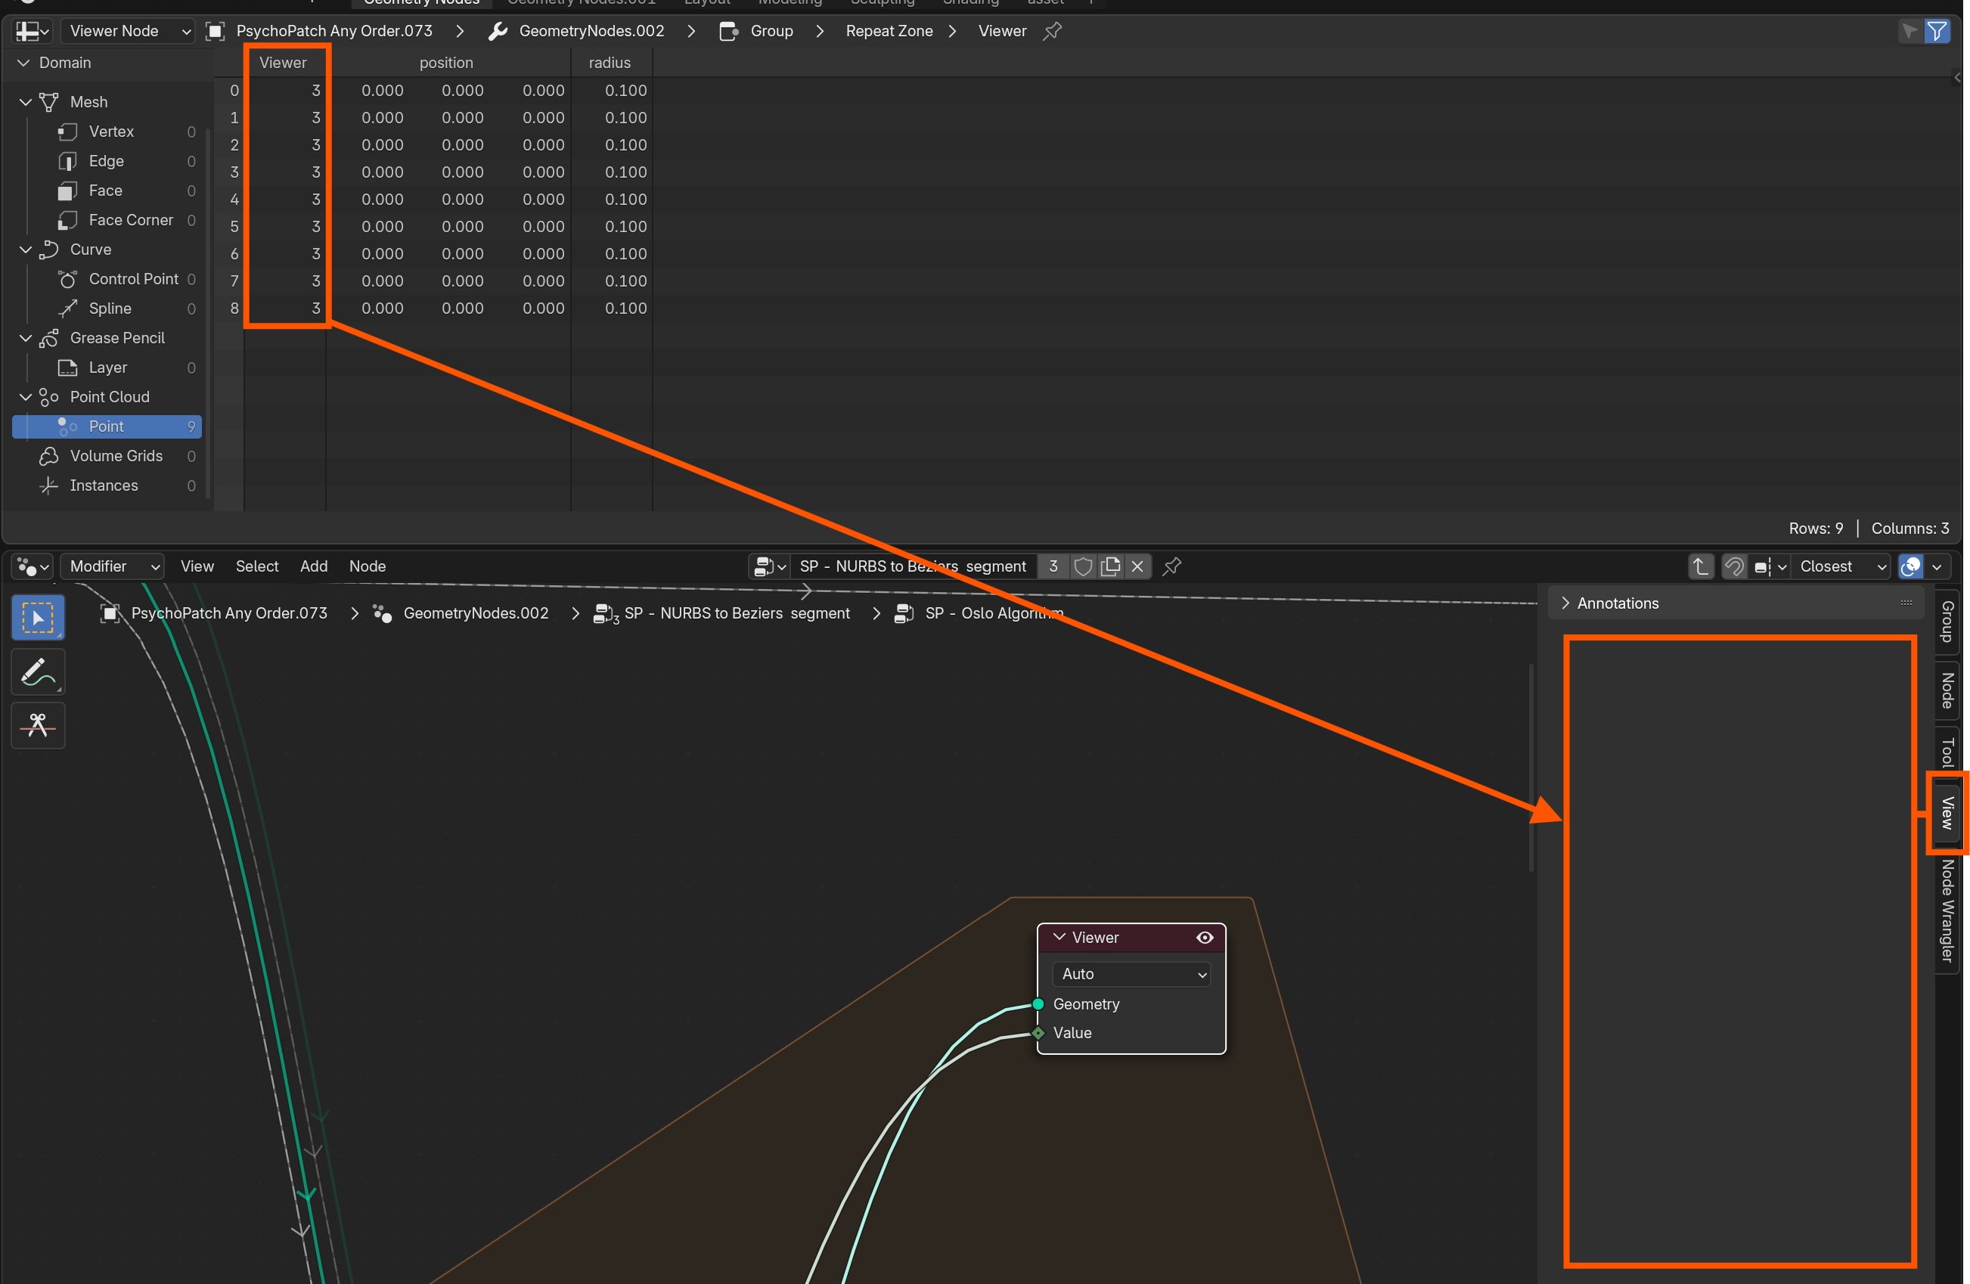Open the node editor type menu

(x=33, y=566)
